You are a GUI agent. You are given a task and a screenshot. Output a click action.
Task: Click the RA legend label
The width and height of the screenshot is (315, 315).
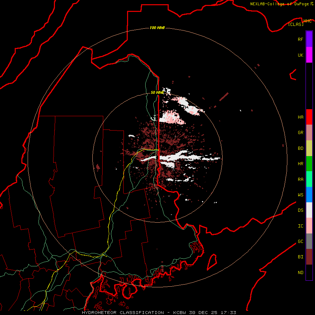(301, 180)
